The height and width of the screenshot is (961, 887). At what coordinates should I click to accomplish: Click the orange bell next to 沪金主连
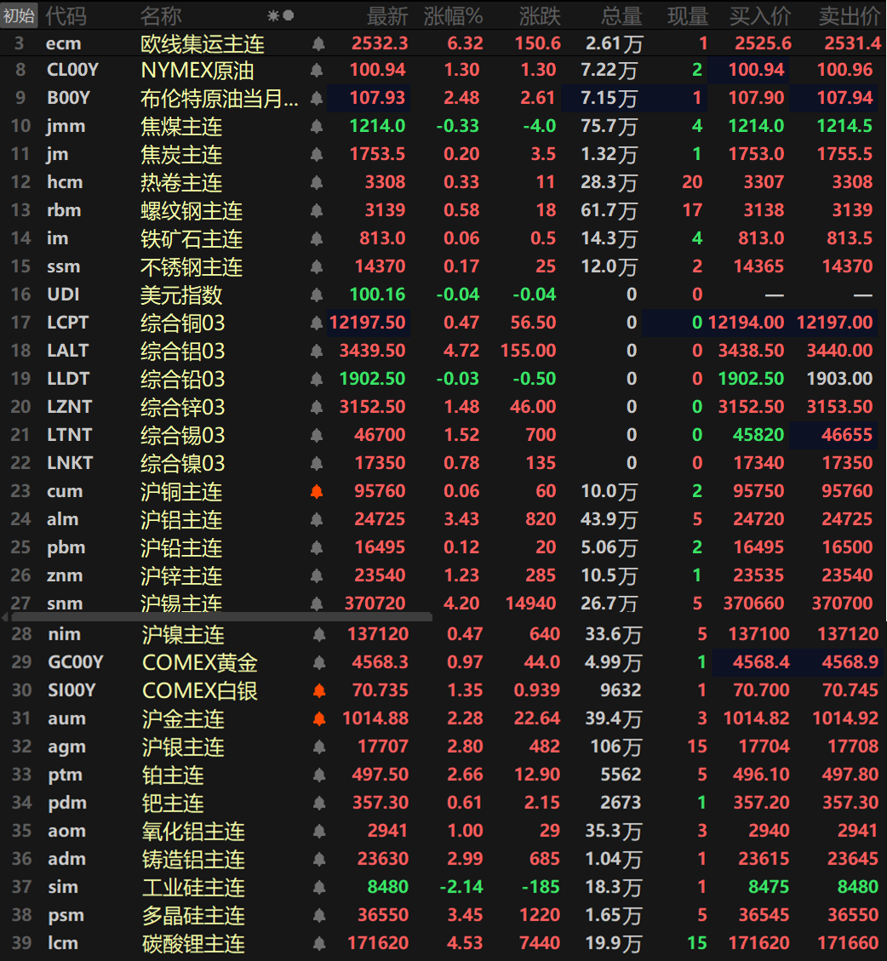click(x=319, y=718)
